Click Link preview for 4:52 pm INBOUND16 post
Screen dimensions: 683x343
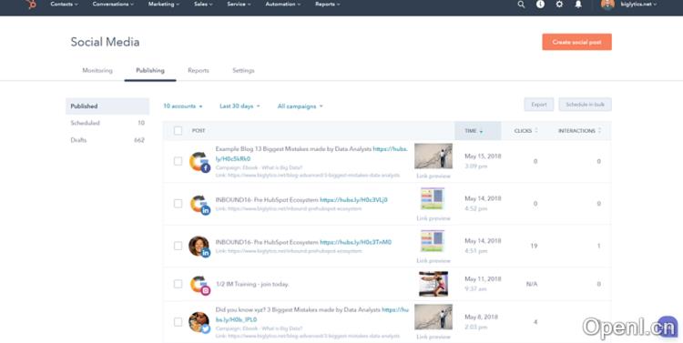pyautogui.click(x=433, y=218)
